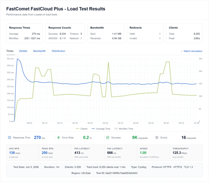Click the 400/500 value 0 / 11
209x182 pixels.
coord(63,38)
